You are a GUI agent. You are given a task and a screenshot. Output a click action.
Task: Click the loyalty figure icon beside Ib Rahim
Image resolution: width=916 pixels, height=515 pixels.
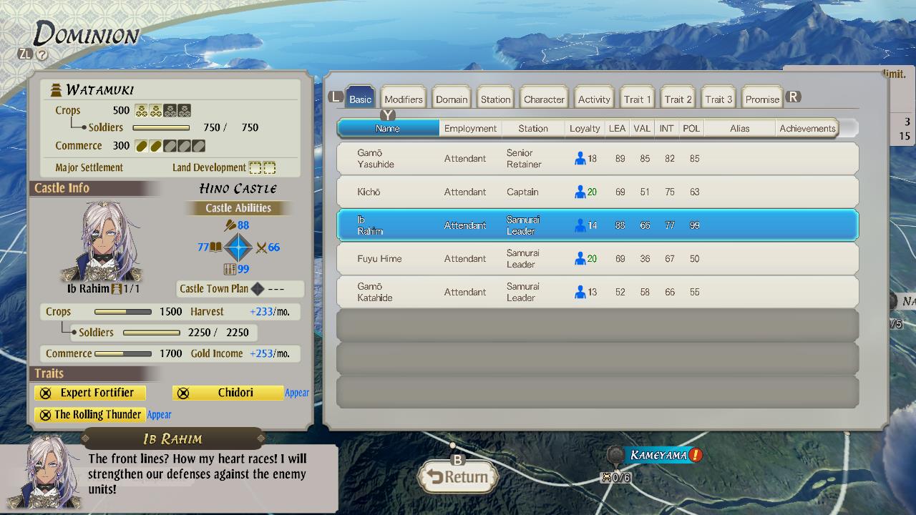coord(581,225)
